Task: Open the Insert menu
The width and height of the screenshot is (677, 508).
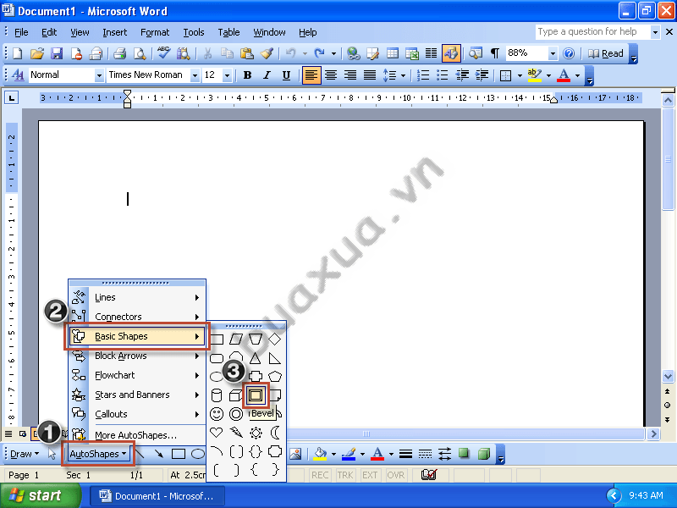Action: click(115, 32)
